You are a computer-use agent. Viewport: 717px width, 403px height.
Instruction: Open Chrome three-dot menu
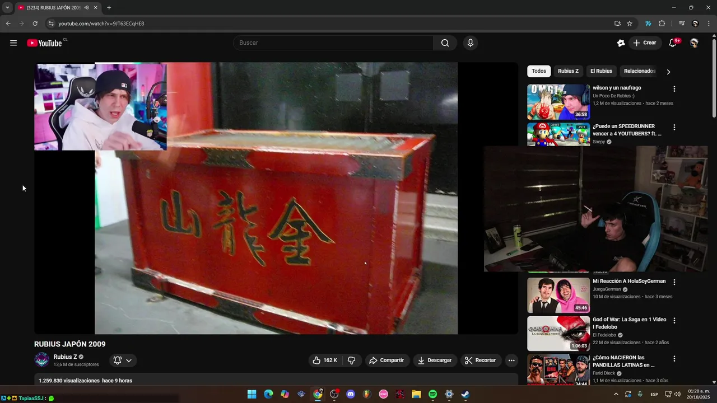(x=708, y=24)
